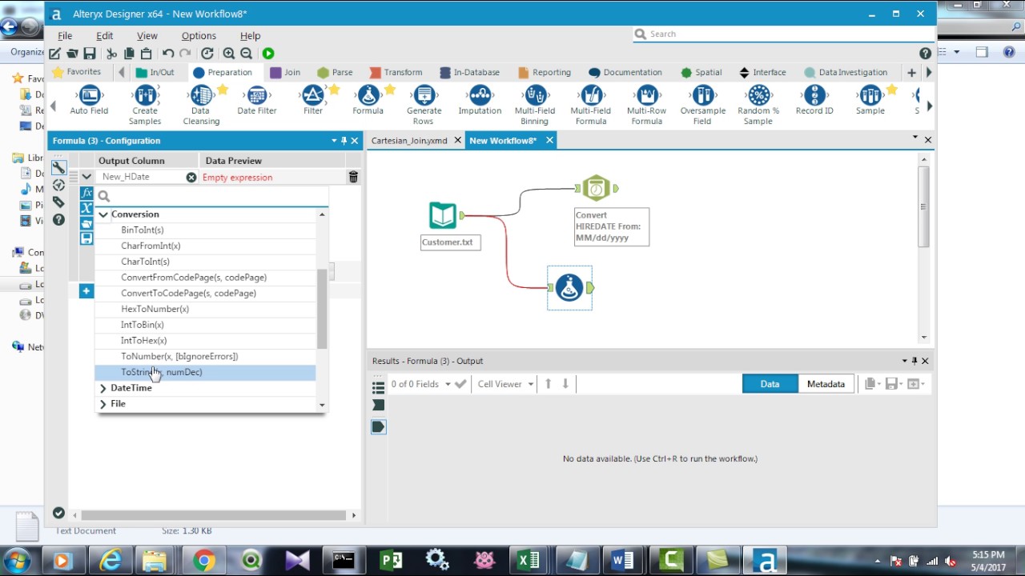Image resolution: width=1025 pixels, height=576 pixels.
Task: Click the canvas vertical scrollbar thumb
Action: click(923, 206)
